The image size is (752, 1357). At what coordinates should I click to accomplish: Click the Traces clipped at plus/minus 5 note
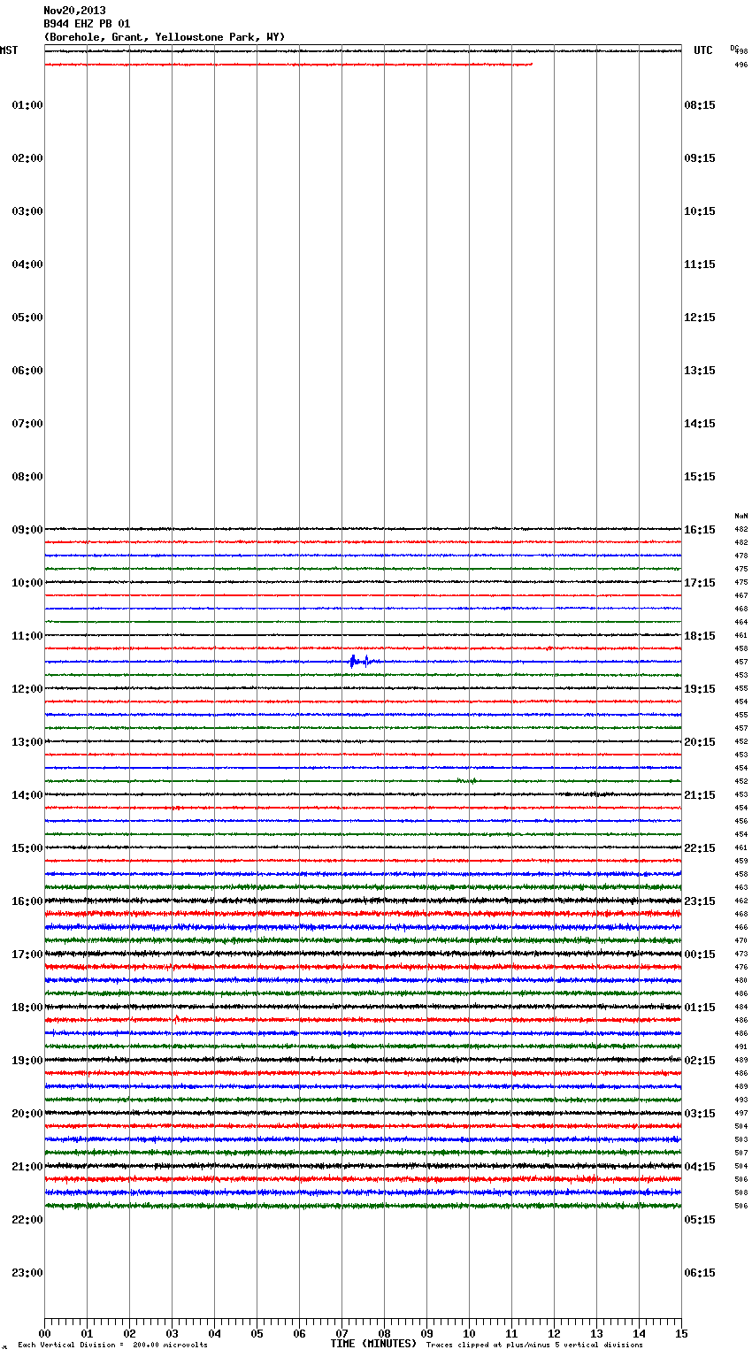pos(534,1345)
